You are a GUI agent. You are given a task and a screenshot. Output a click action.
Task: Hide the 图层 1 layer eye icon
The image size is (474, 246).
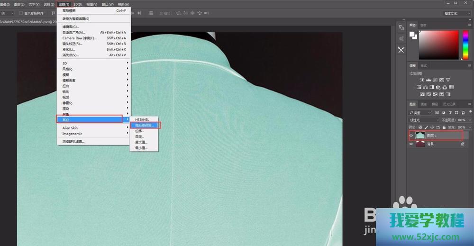tap(411, 136)
